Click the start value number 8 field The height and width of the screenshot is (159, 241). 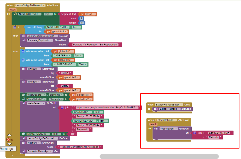pos(82,19)
